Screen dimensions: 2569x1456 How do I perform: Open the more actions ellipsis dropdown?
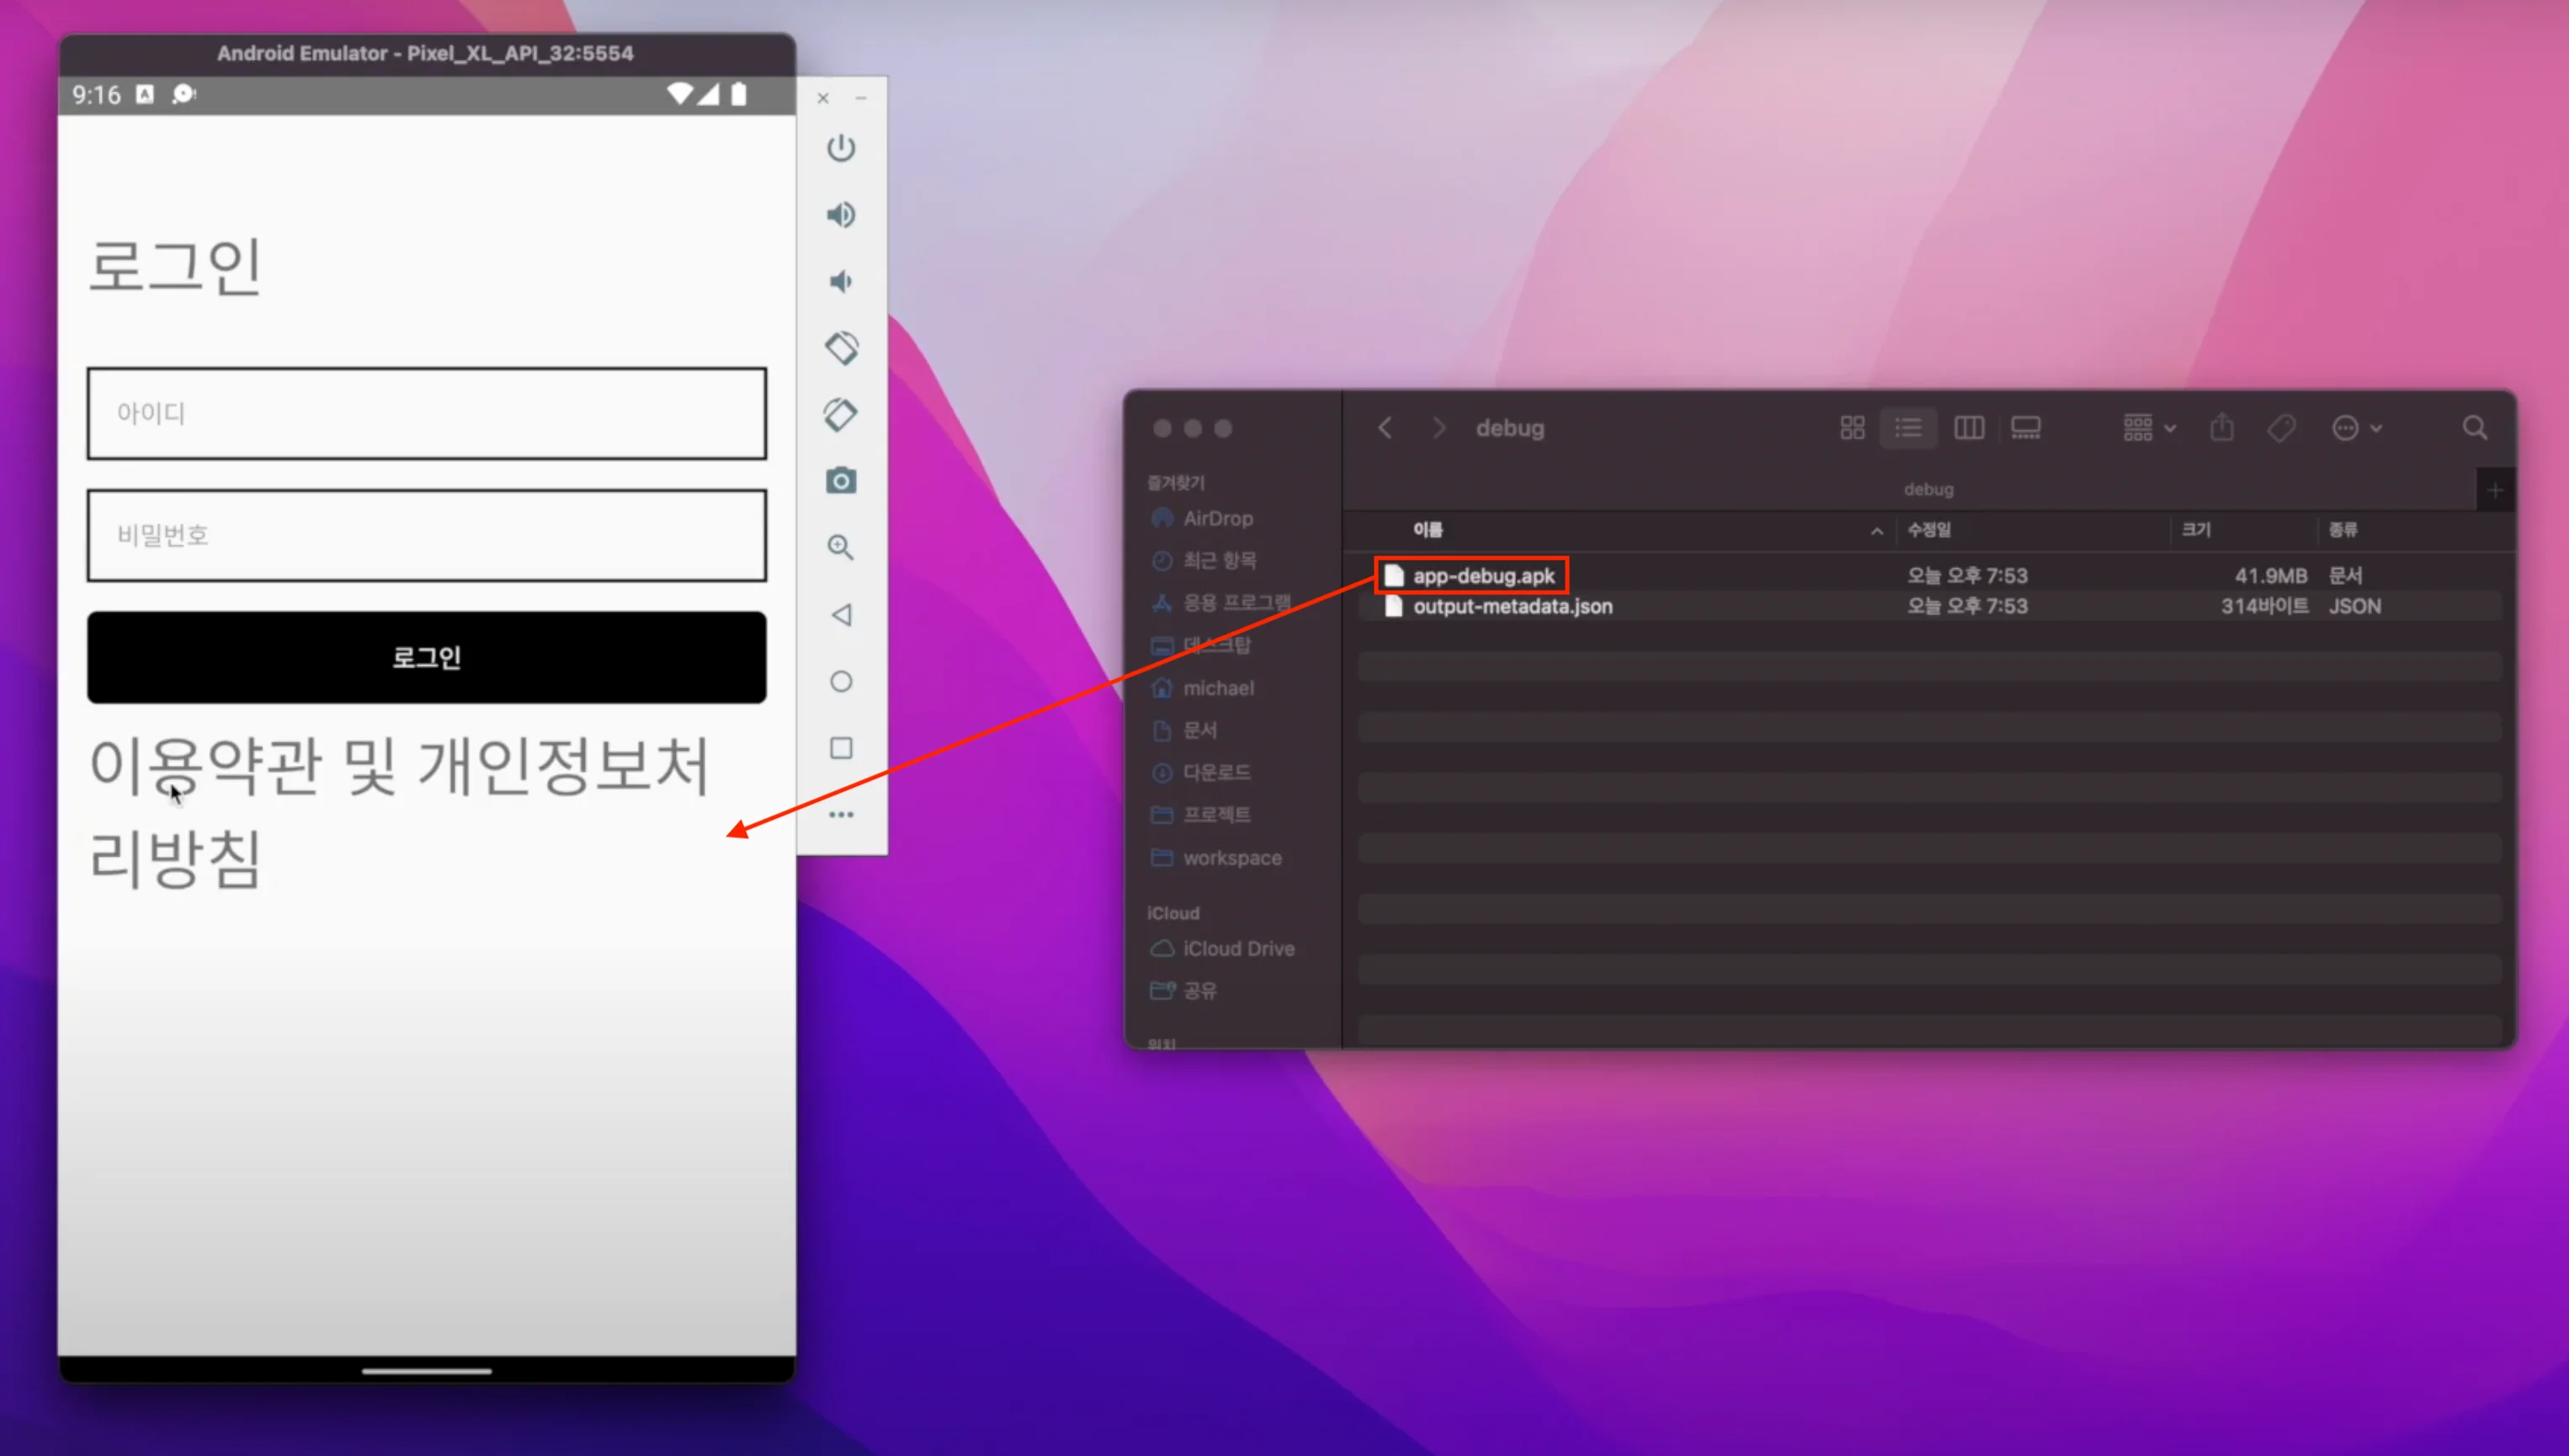coord(2356,428)
